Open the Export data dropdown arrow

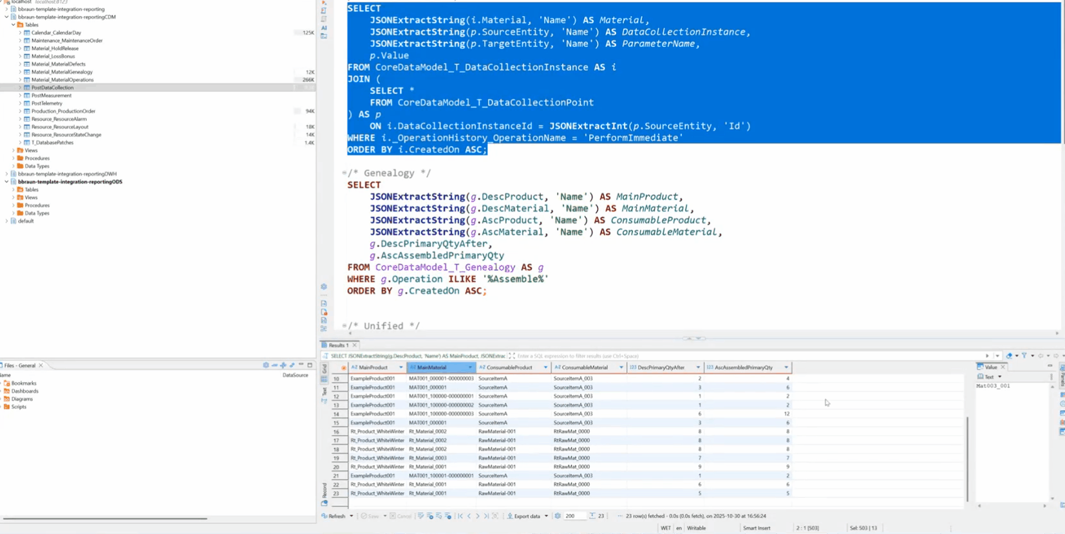click(x=546, y=516)
